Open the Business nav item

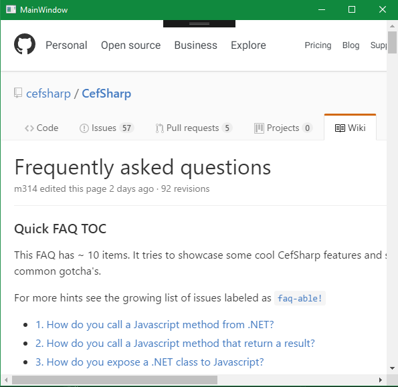pos(196,45)
